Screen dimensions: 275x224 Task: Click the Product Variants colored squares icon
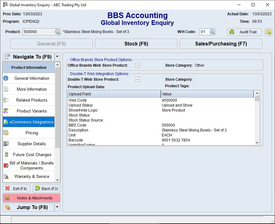[x=6, y=111]
